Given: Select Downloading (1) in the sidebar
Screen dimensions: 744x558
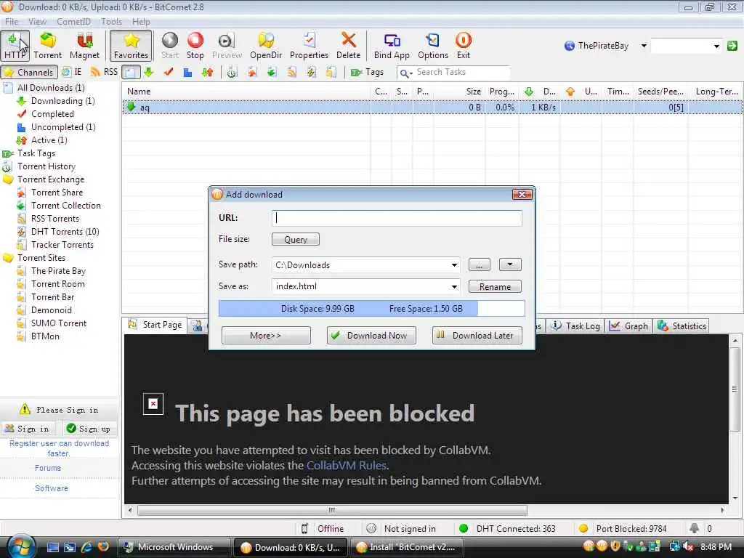Looking at the screenshot, I should coord(62,100).
